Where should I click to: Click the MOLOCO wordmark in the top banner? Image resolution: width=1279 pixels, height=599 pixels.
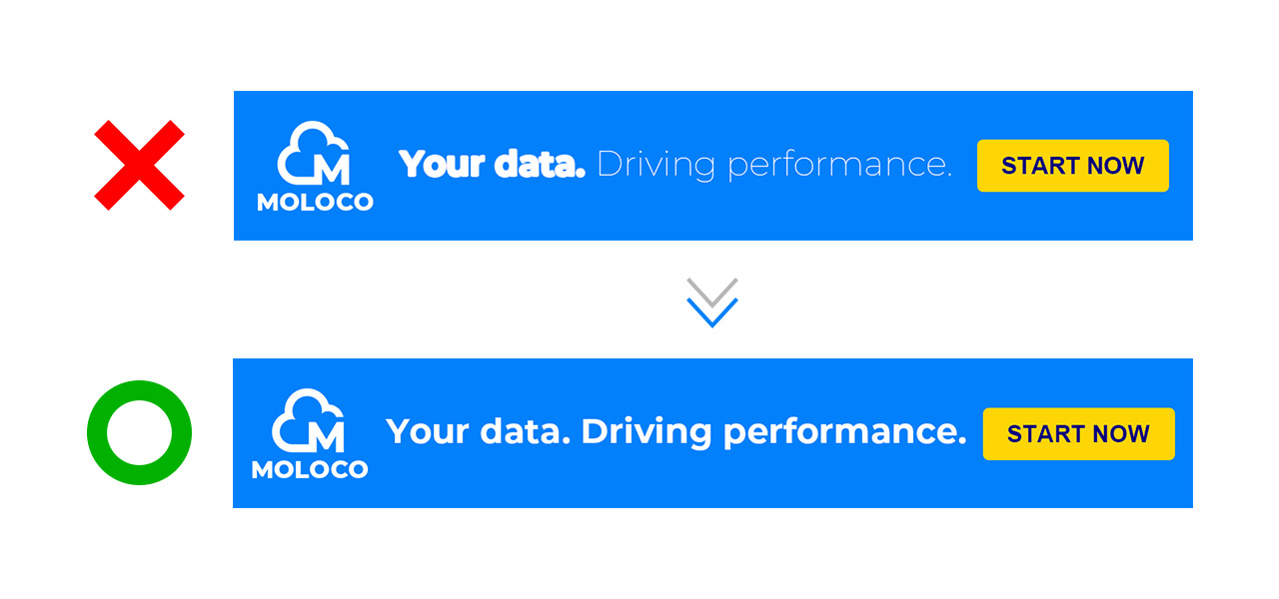pos(315,202)
